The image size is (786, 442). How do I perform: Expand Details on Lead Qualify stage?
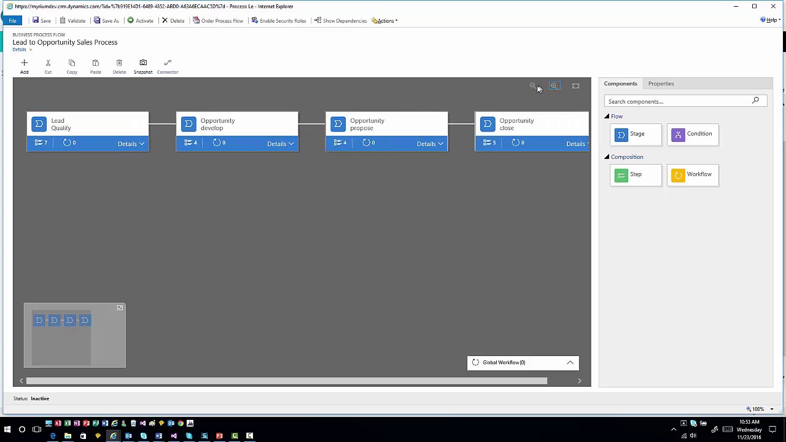click(x=131, y=144)
